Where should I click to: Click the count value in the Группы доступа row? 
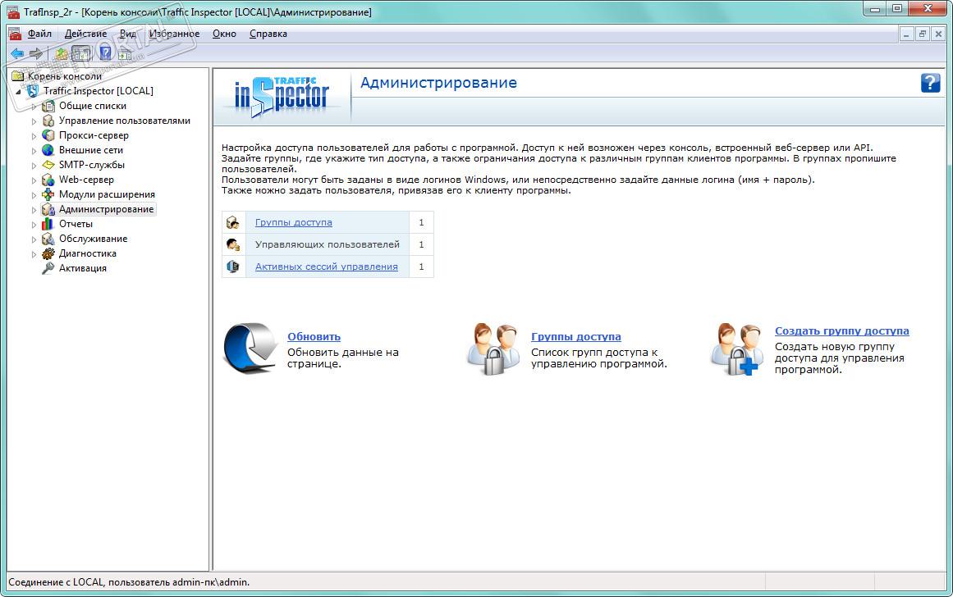[421, 222]
